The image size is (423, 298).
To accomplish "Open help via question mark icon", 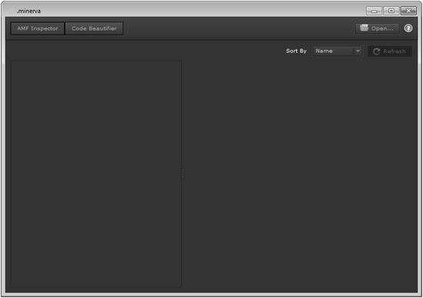I will point(408,28).
